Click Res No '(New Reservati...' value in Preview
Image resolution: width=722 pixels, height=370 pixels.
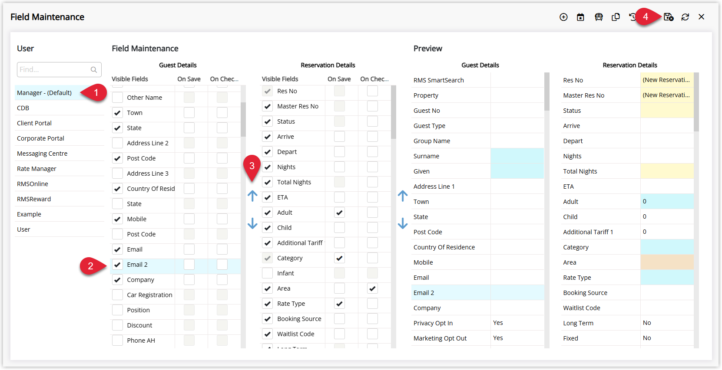pos(666,80)
